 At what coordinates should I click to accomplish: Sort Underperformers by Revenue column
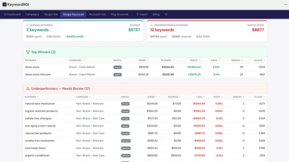(x=174, y=97)
